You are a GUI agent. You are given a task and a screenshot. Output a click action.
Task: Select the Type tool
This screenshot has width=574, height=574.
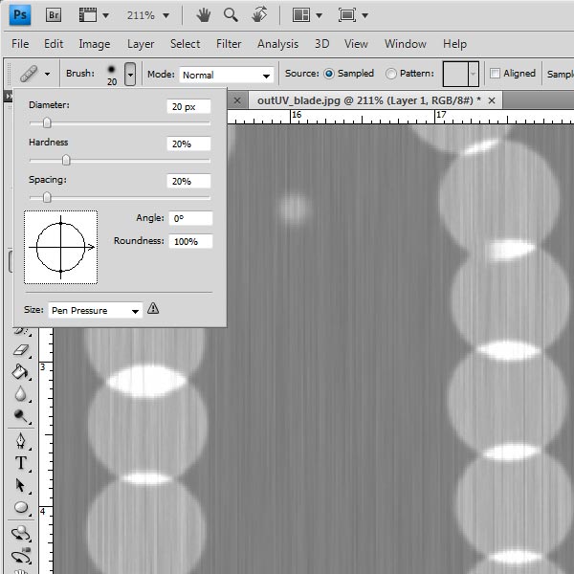click(x=20, y=463)
